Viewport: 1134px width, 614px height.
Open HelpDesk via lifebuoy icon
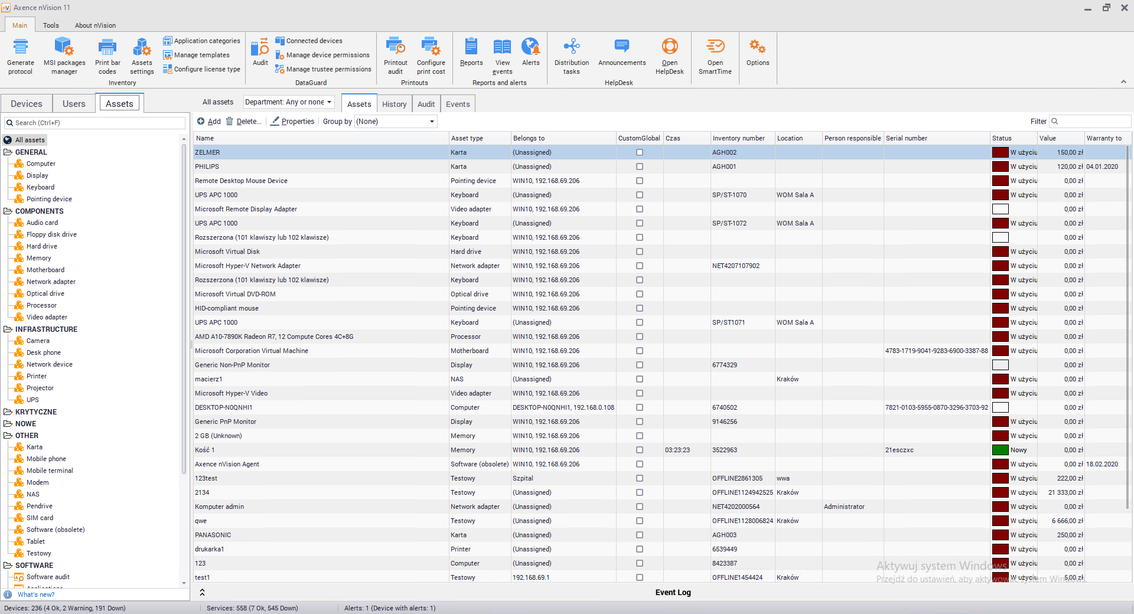[x=669, y=47]
